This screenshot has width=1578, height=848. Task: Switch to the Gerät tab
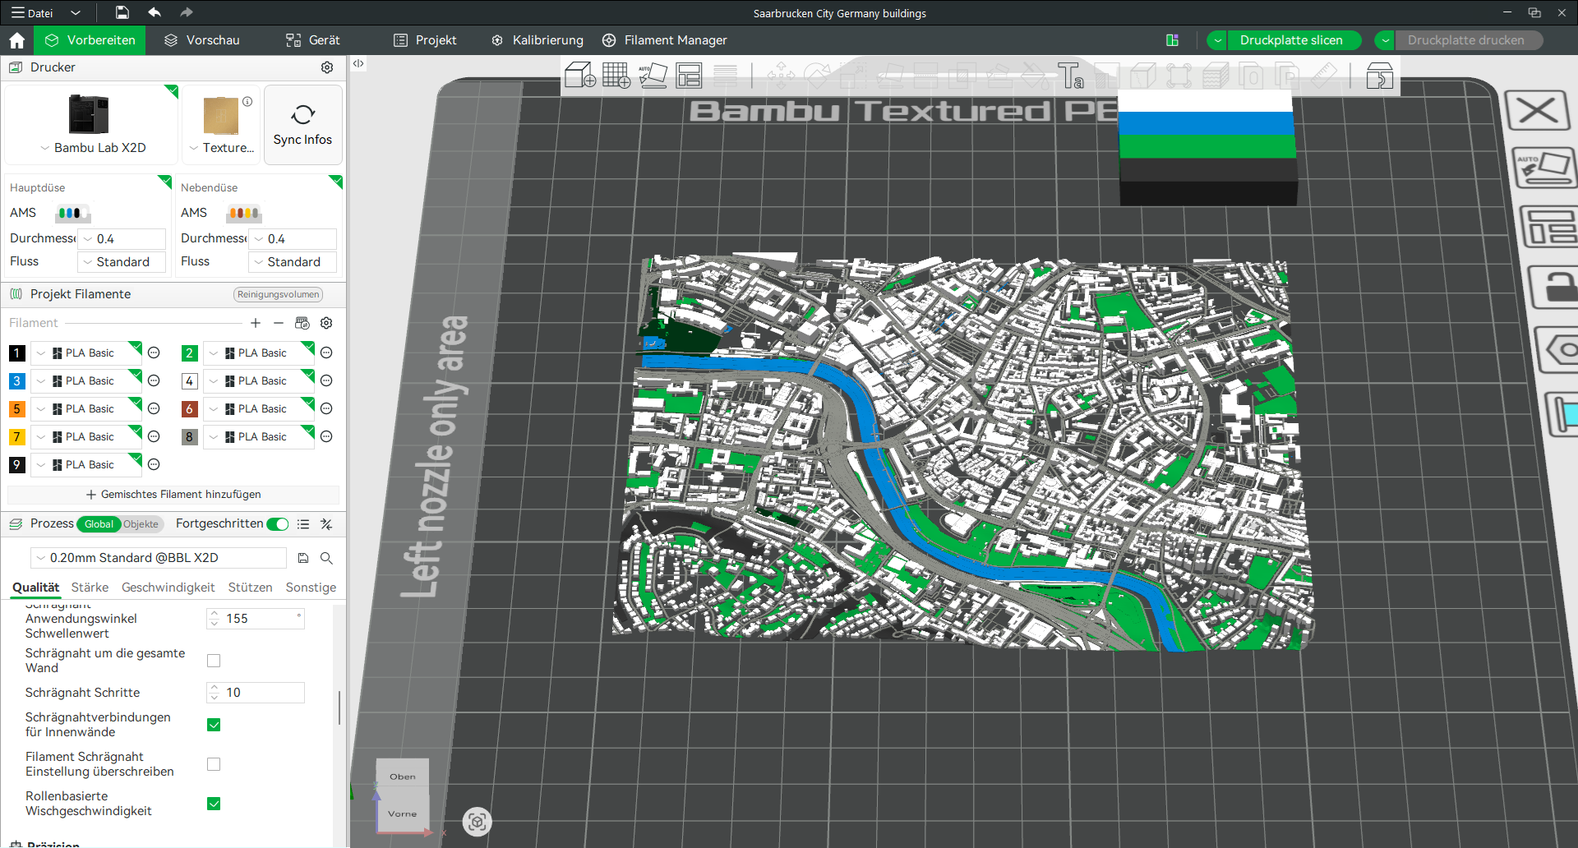(x=313, y=40)
